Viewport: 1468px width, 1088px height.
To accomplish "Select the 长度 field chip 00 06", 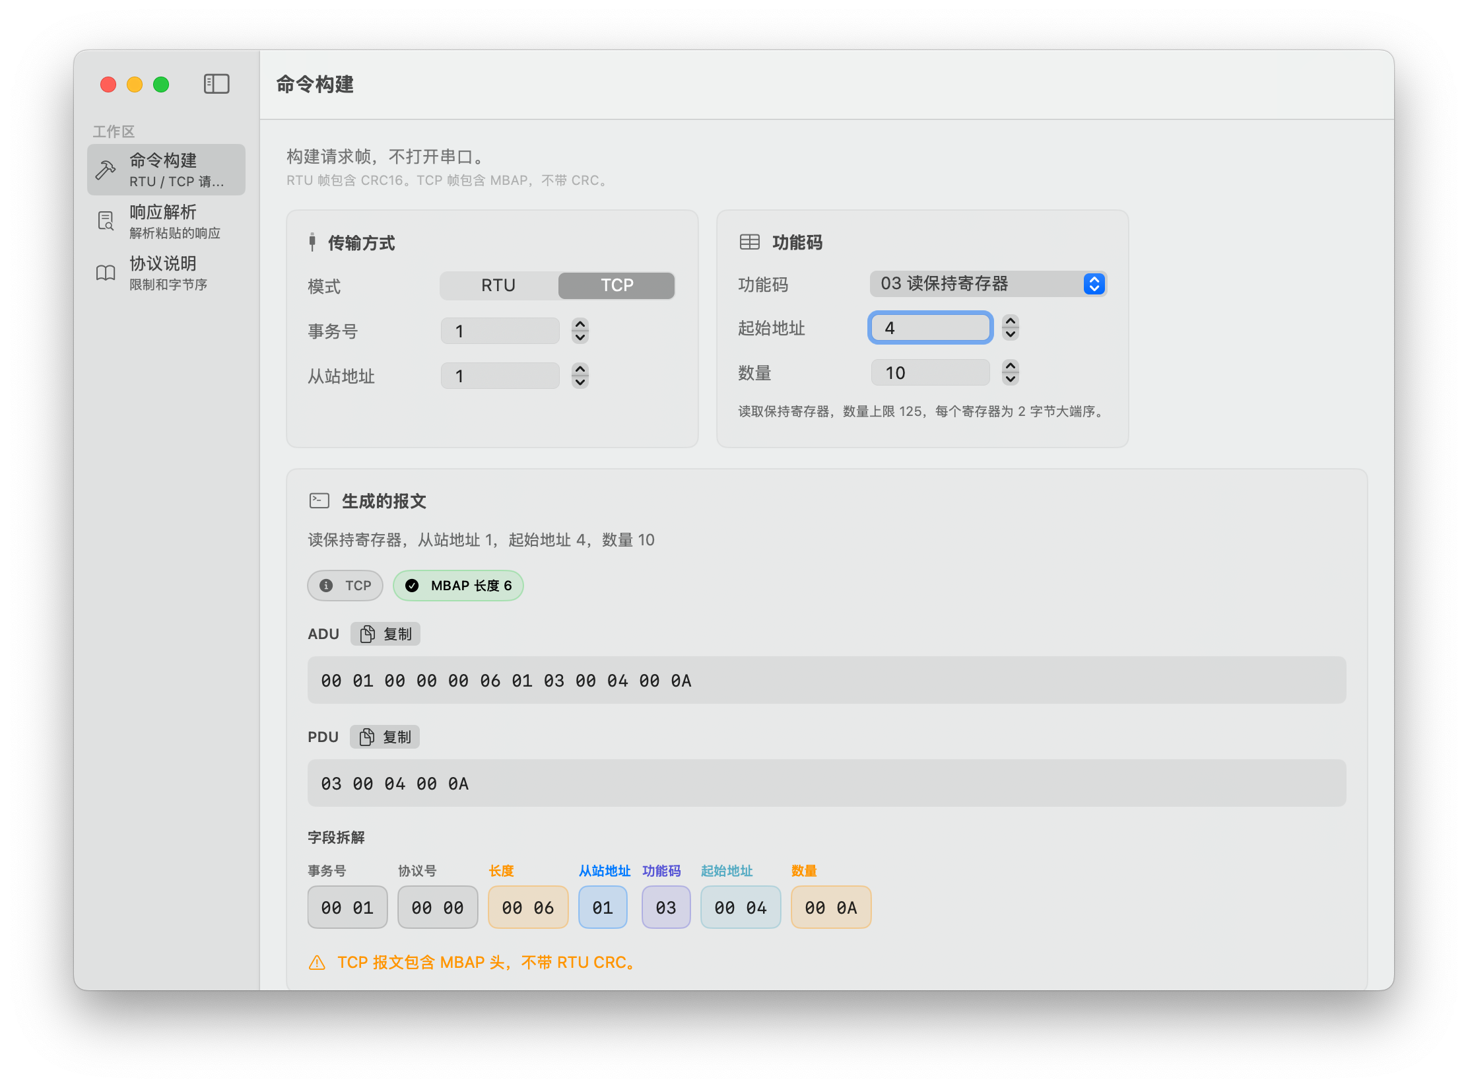I will (x=528, y=907).
